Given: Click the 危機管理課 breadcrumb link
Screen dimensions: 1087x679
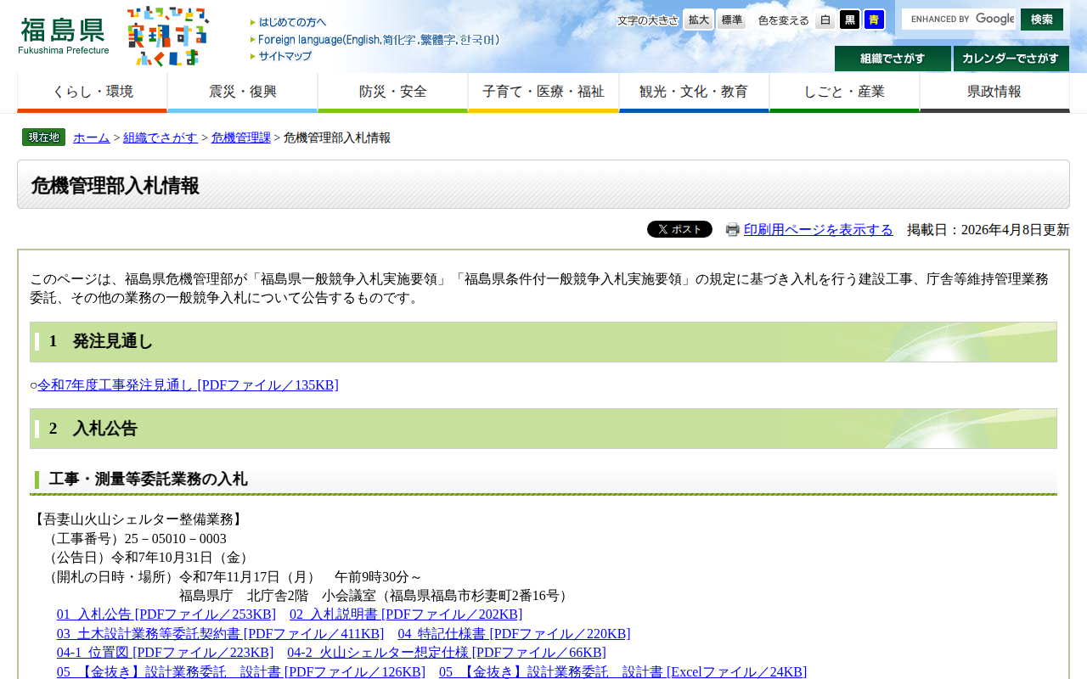Looking at the screenshot, I should 241,137.
